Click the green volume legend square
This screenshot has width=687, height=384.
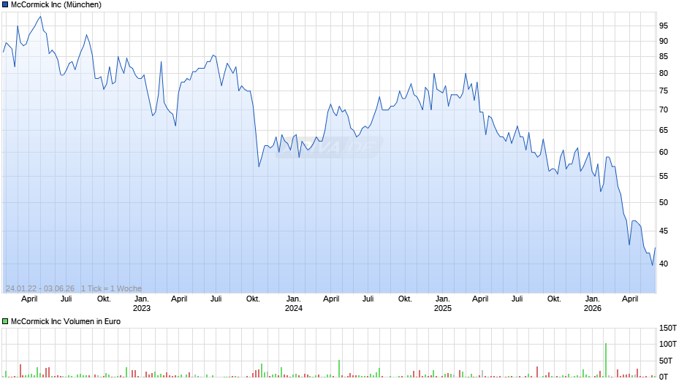[5, 321]
